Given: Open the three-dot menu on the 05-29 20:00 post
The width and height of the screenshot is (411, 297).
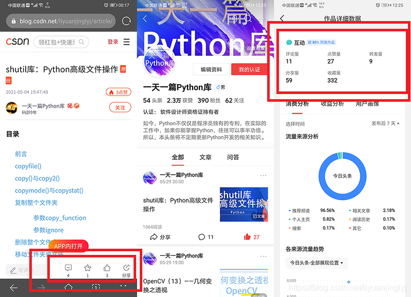Looking at the screenshot, I should pos(263,175).
